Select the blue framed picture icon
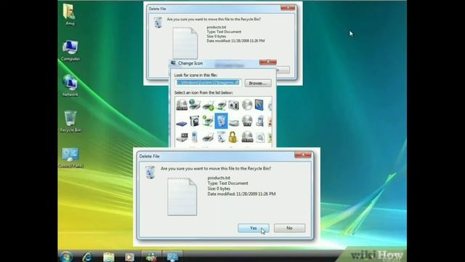Viewport: 465px width, 262px height. click(x=259, y=105)
